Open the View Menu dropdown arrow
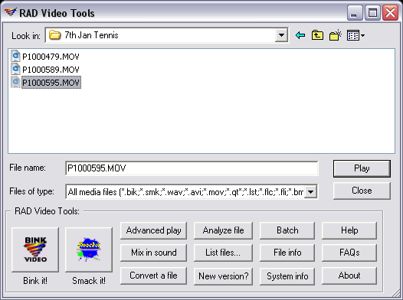Image resolution: width=403 pixels, height=300 pixels. 362,35
